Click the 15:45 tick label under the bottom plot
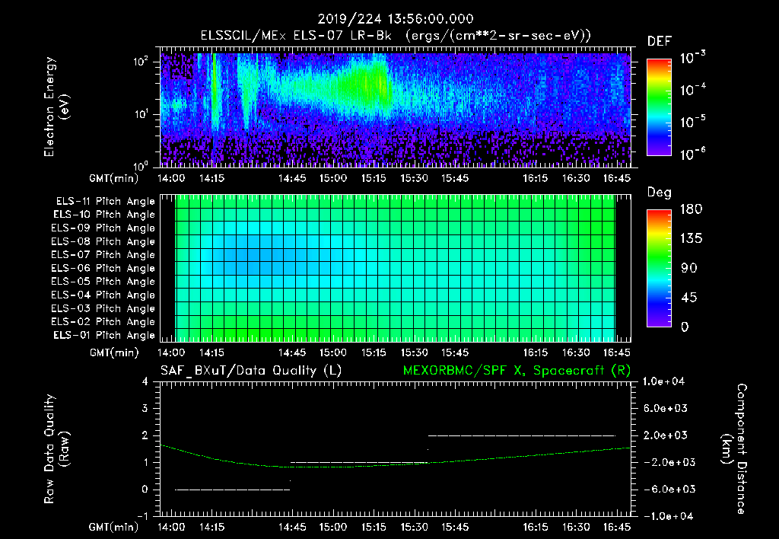Viewport: 779px width, 539px height. click(455, 527)
